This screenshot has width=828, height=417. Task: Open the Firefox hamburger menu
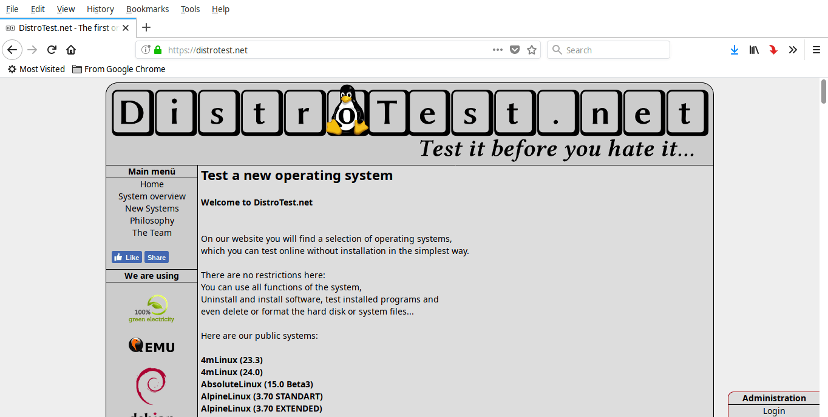816,50
